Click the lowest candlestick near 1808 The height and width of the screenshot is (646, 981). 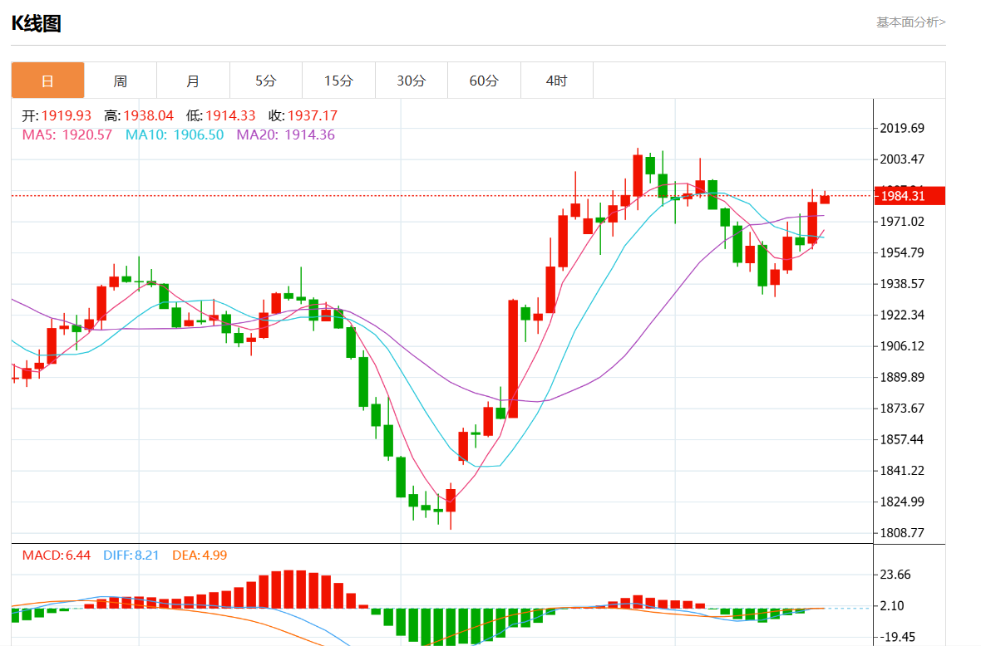[x=451, y=506]
